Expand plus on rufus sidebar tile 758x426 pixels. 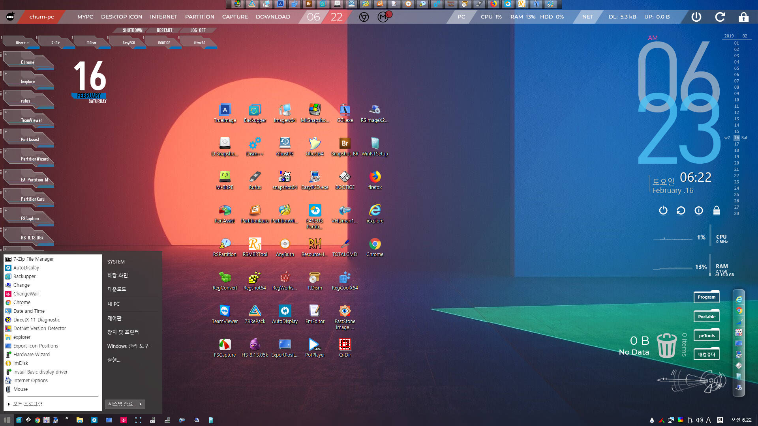6,93
